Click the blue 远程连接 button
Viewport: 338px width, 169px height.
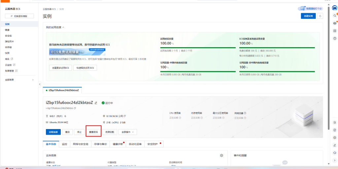[x=53, y=132]
